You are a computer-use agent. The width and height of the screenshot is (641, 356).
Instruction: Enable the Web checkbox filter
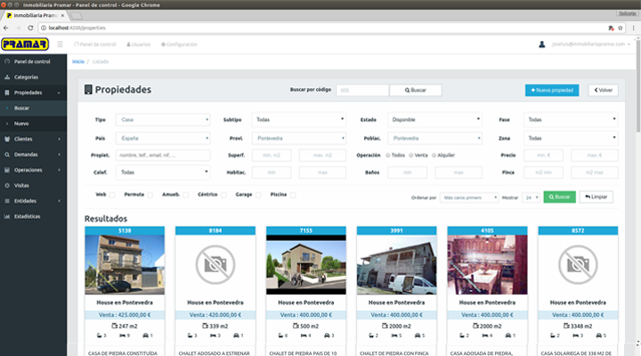tap(112, 195)
